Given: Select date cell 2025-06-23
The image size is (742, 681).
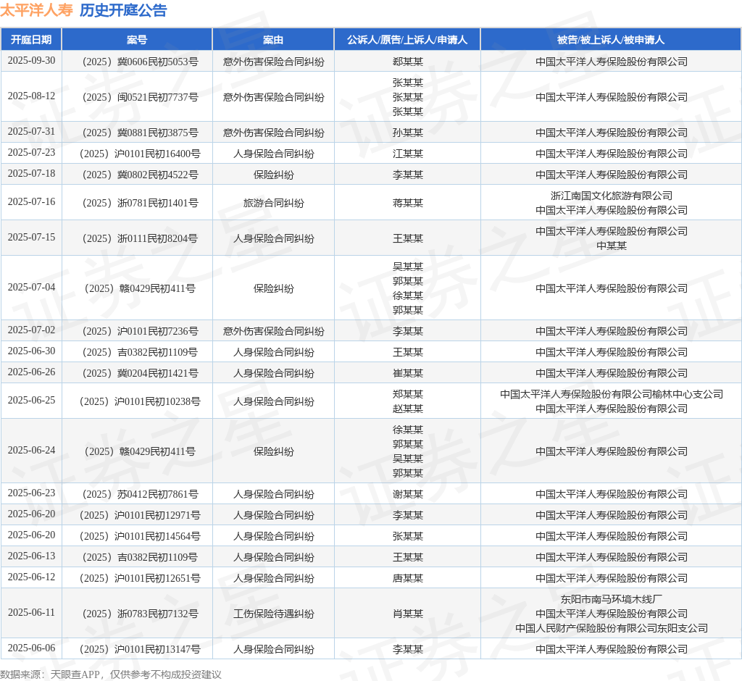Looking at the screenshot, I should (x=31, y=493).
